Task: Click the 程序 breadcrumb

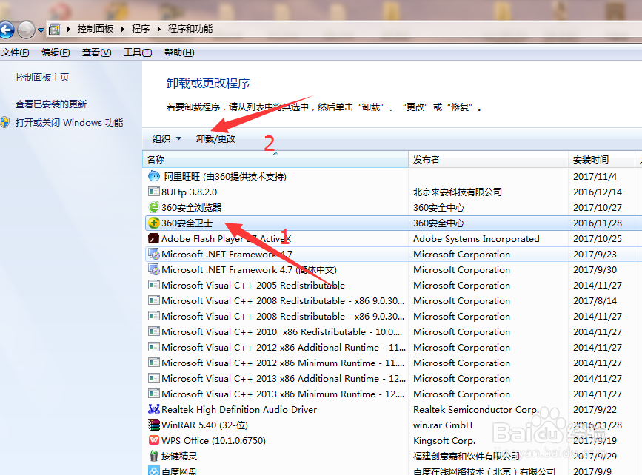Action: tap(141, 29)
